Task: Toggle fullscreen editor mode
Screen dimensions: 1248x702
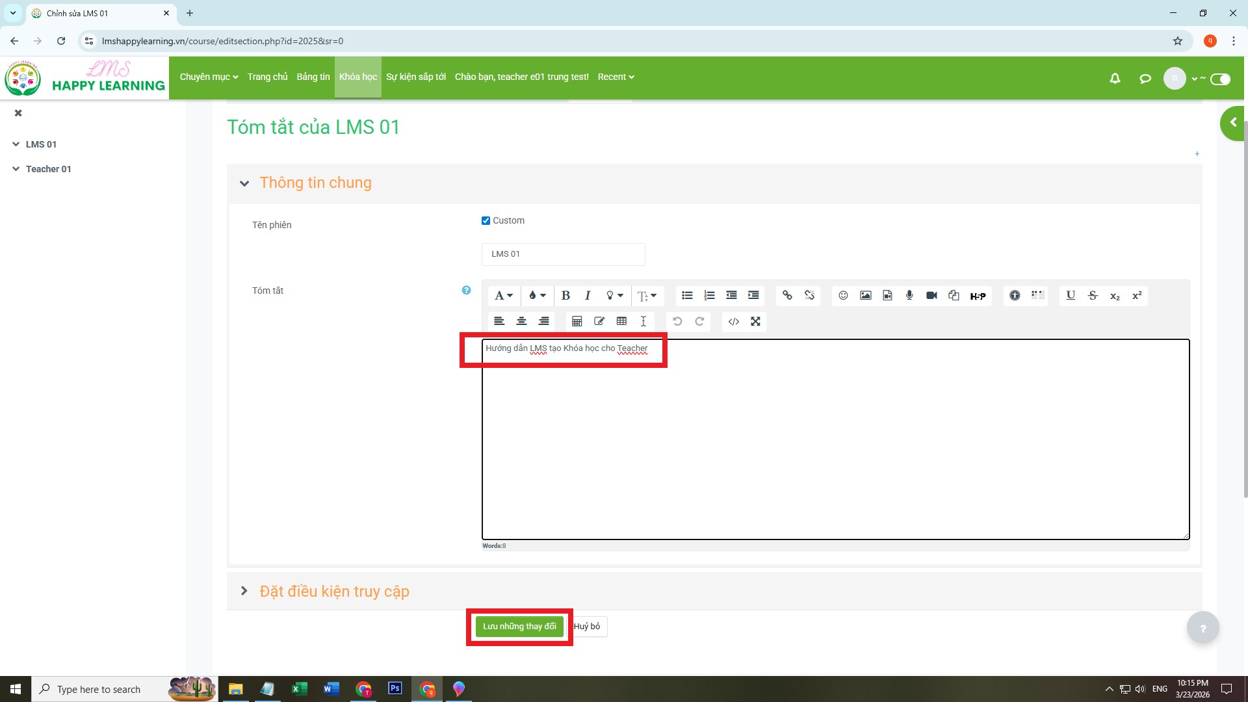Action: pyautogui.click(x=755, y=322)
